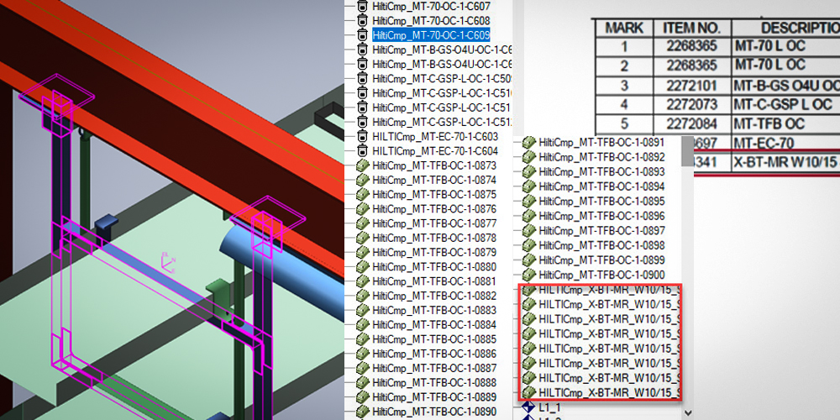Click item number 2272073 in the table

(691, 104)
